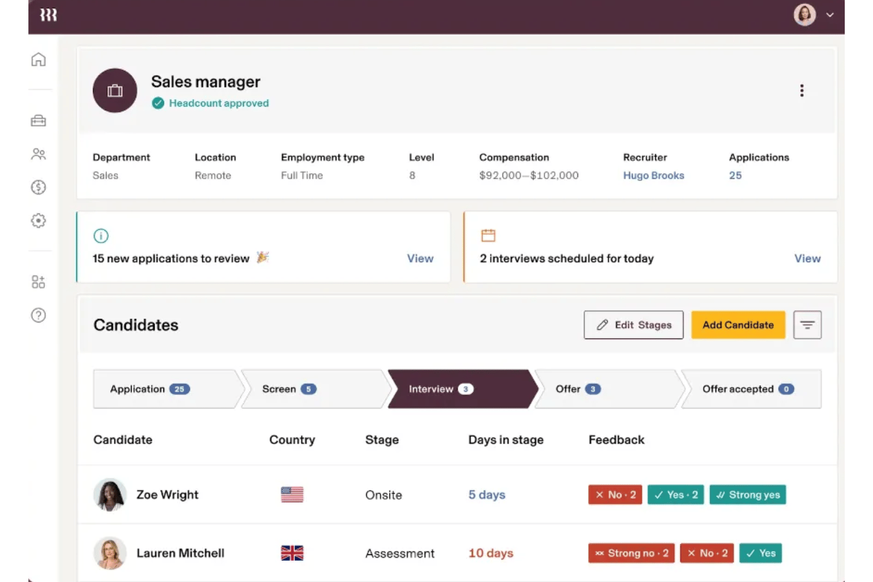Click Zoe Wright's name
The width and height of the screenshot is (873, 582).
[168, 495]
